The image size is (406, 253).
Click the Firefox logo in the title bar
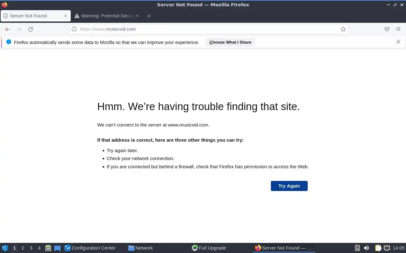pos(4,4)
